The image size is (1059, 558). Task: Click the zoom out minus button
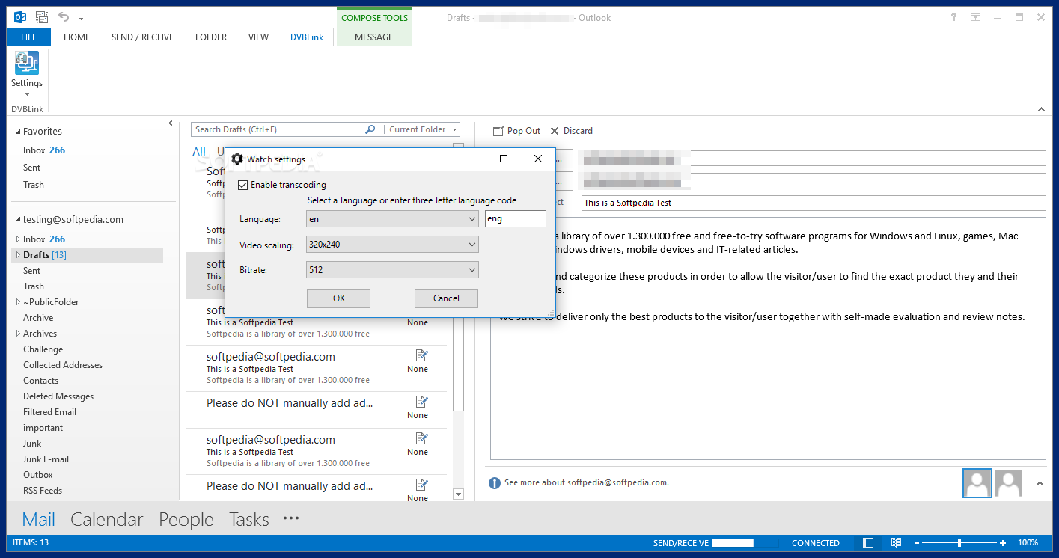(x=918, y=543)
